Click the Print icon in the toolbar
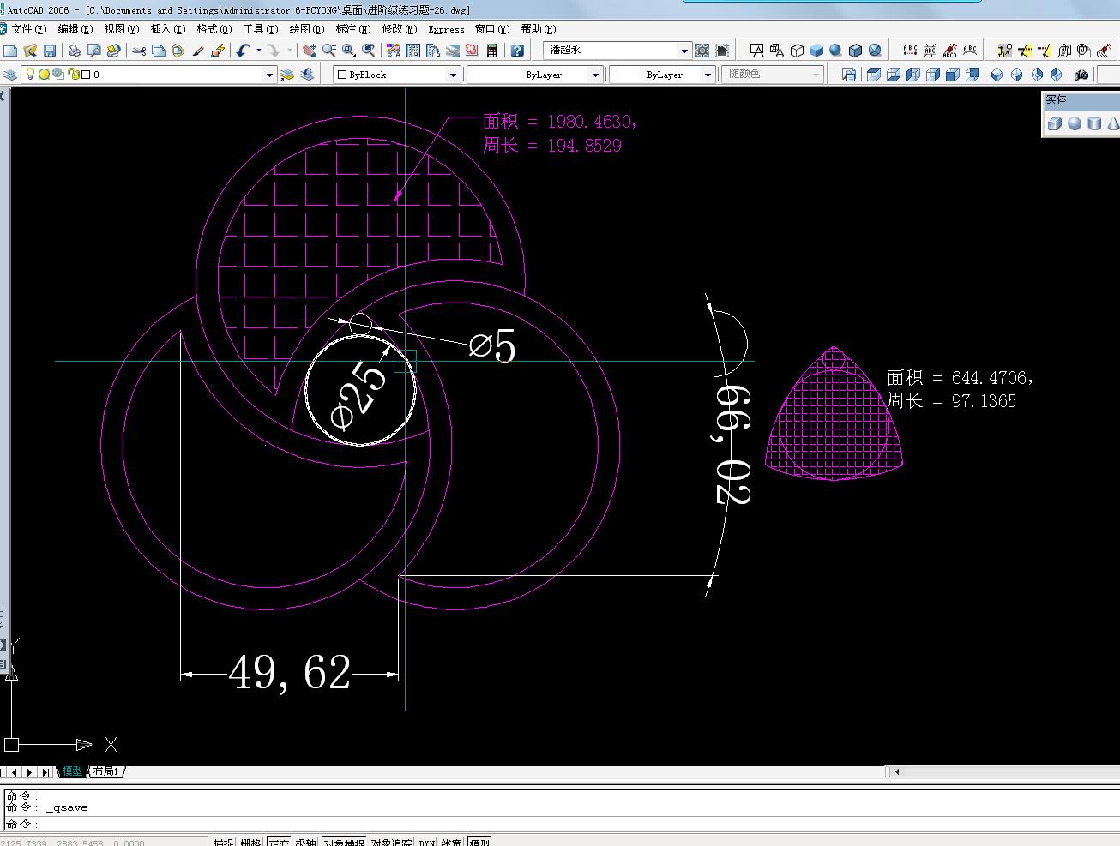This screenshot has height=846, width=1120. click(x=75, y=51)
